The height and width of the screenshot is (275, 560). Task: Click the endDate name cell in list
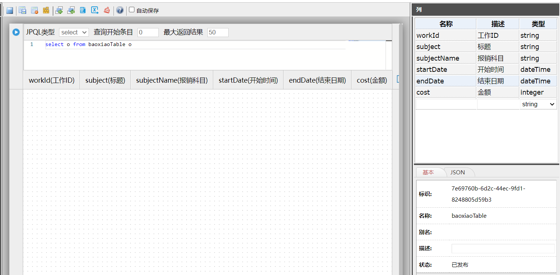446,81
